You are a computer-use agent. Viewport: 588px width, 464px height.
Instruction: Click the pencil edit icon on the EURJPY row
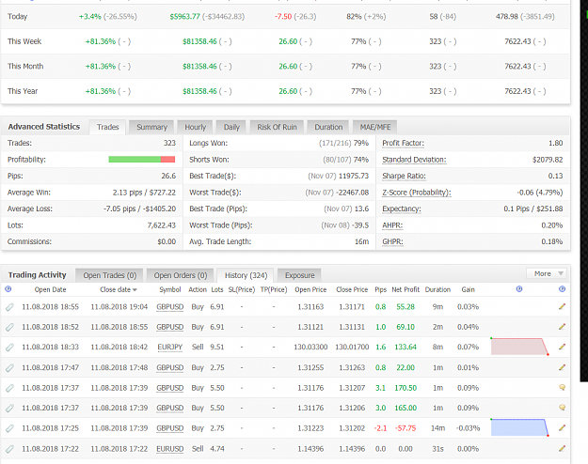pos(562,347)
